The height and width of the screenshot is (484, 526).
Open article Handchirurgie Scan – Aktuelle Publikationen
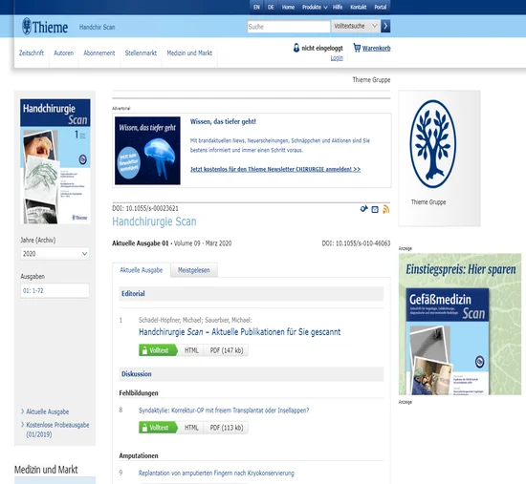[x=239, y=332]
